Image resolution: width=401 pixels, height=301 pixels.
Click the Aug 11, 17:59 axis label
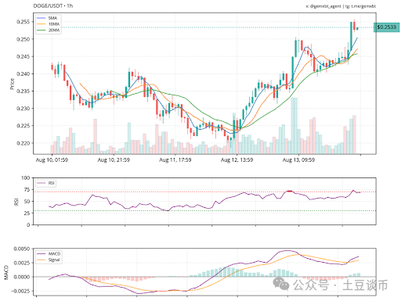point(175,160)
